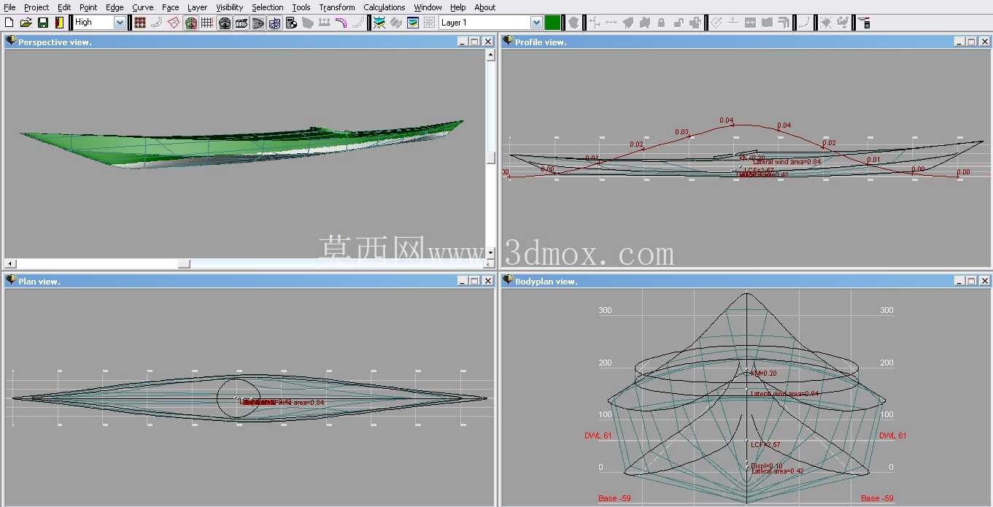
Task: Click the greyed curved-corner icon before the curve icon
Action: [x=784, y=23]
